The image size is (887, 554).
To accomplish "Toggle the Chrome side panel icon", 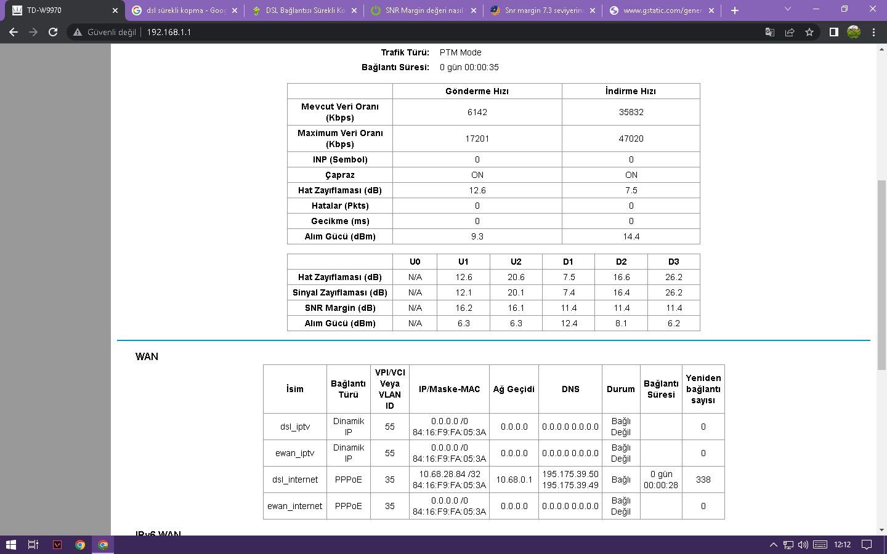I will [834, 32].
